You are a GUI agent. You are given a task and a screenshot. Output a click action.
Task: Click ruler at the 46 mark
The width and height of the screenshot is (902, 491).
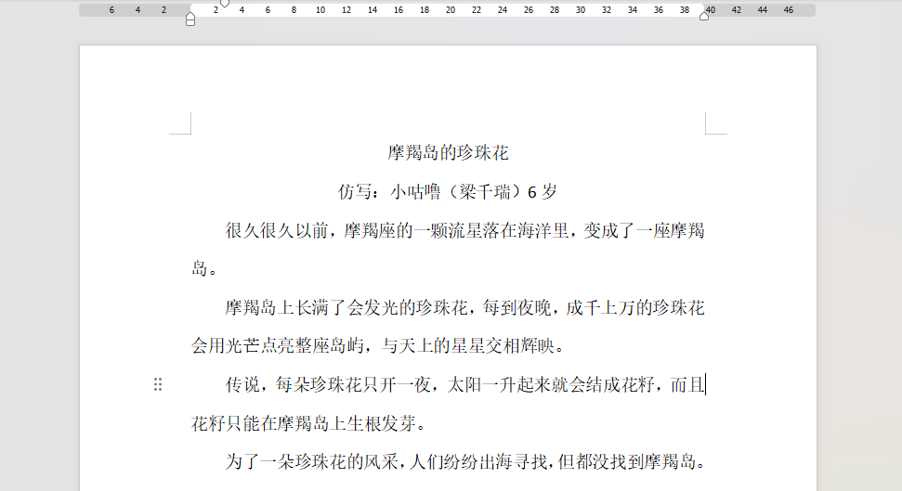[789, 10]
